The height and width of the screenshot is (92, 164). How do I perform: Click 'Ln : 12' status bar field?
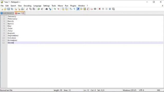[86, 90]
